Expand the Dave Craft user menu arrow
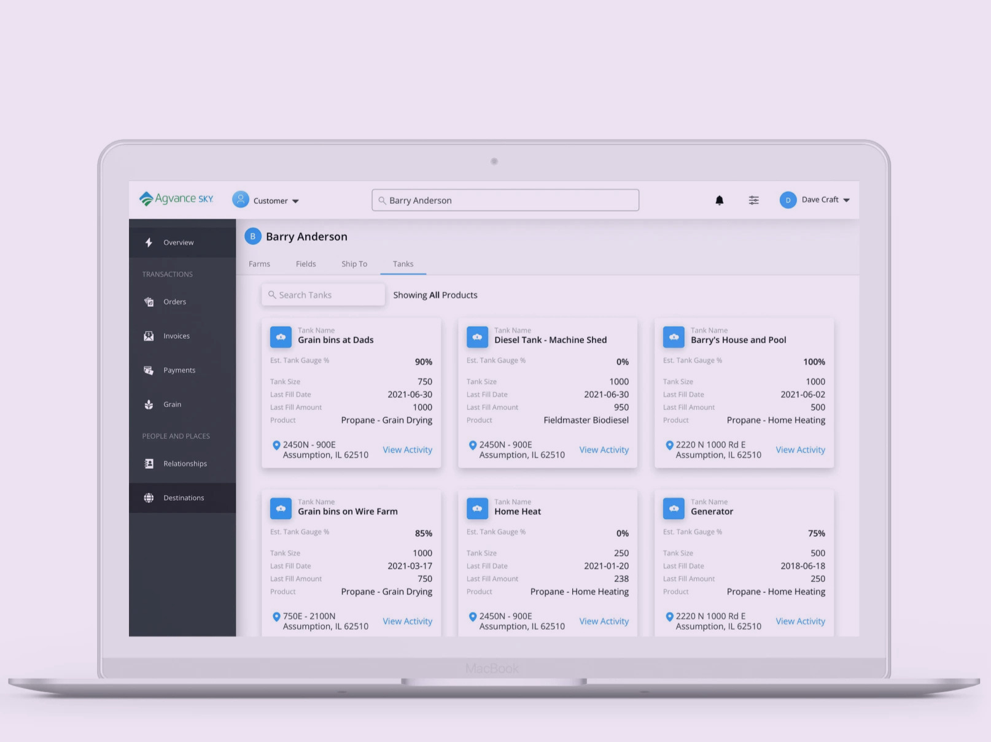 point(847,200)
